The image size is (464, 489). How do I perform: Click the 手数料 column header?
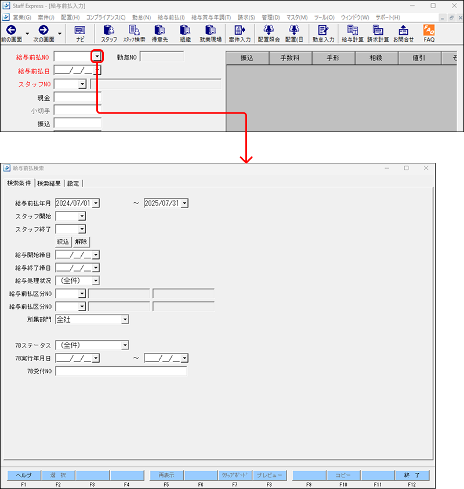[290, 58]
